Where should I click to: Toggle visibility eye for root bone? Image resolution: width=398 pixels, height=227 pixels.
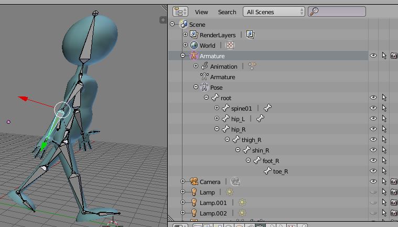(373, 98)
